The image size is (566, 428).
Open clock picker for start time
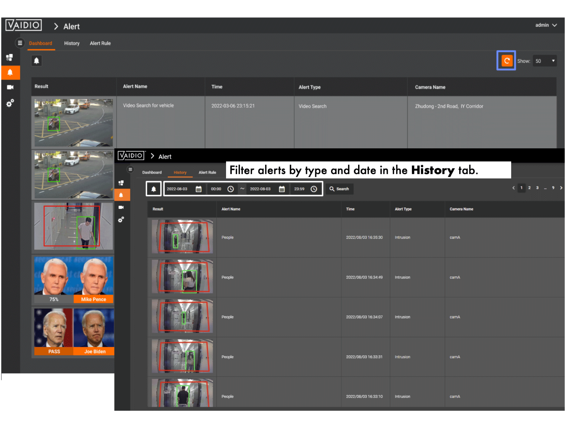coord(231,189)
